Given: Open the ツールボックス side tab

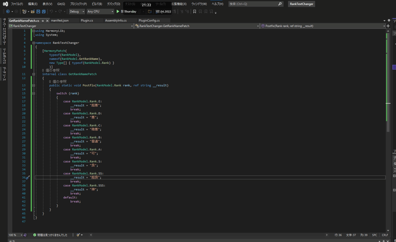Looking at the screenshot, I should (x=4, y=56).
